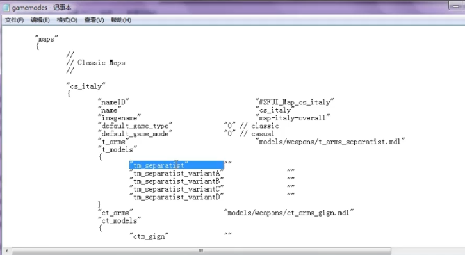465x255 pixels.
Task: Open the 帮助(H) Help menu
Action: [x=121, y=20]
